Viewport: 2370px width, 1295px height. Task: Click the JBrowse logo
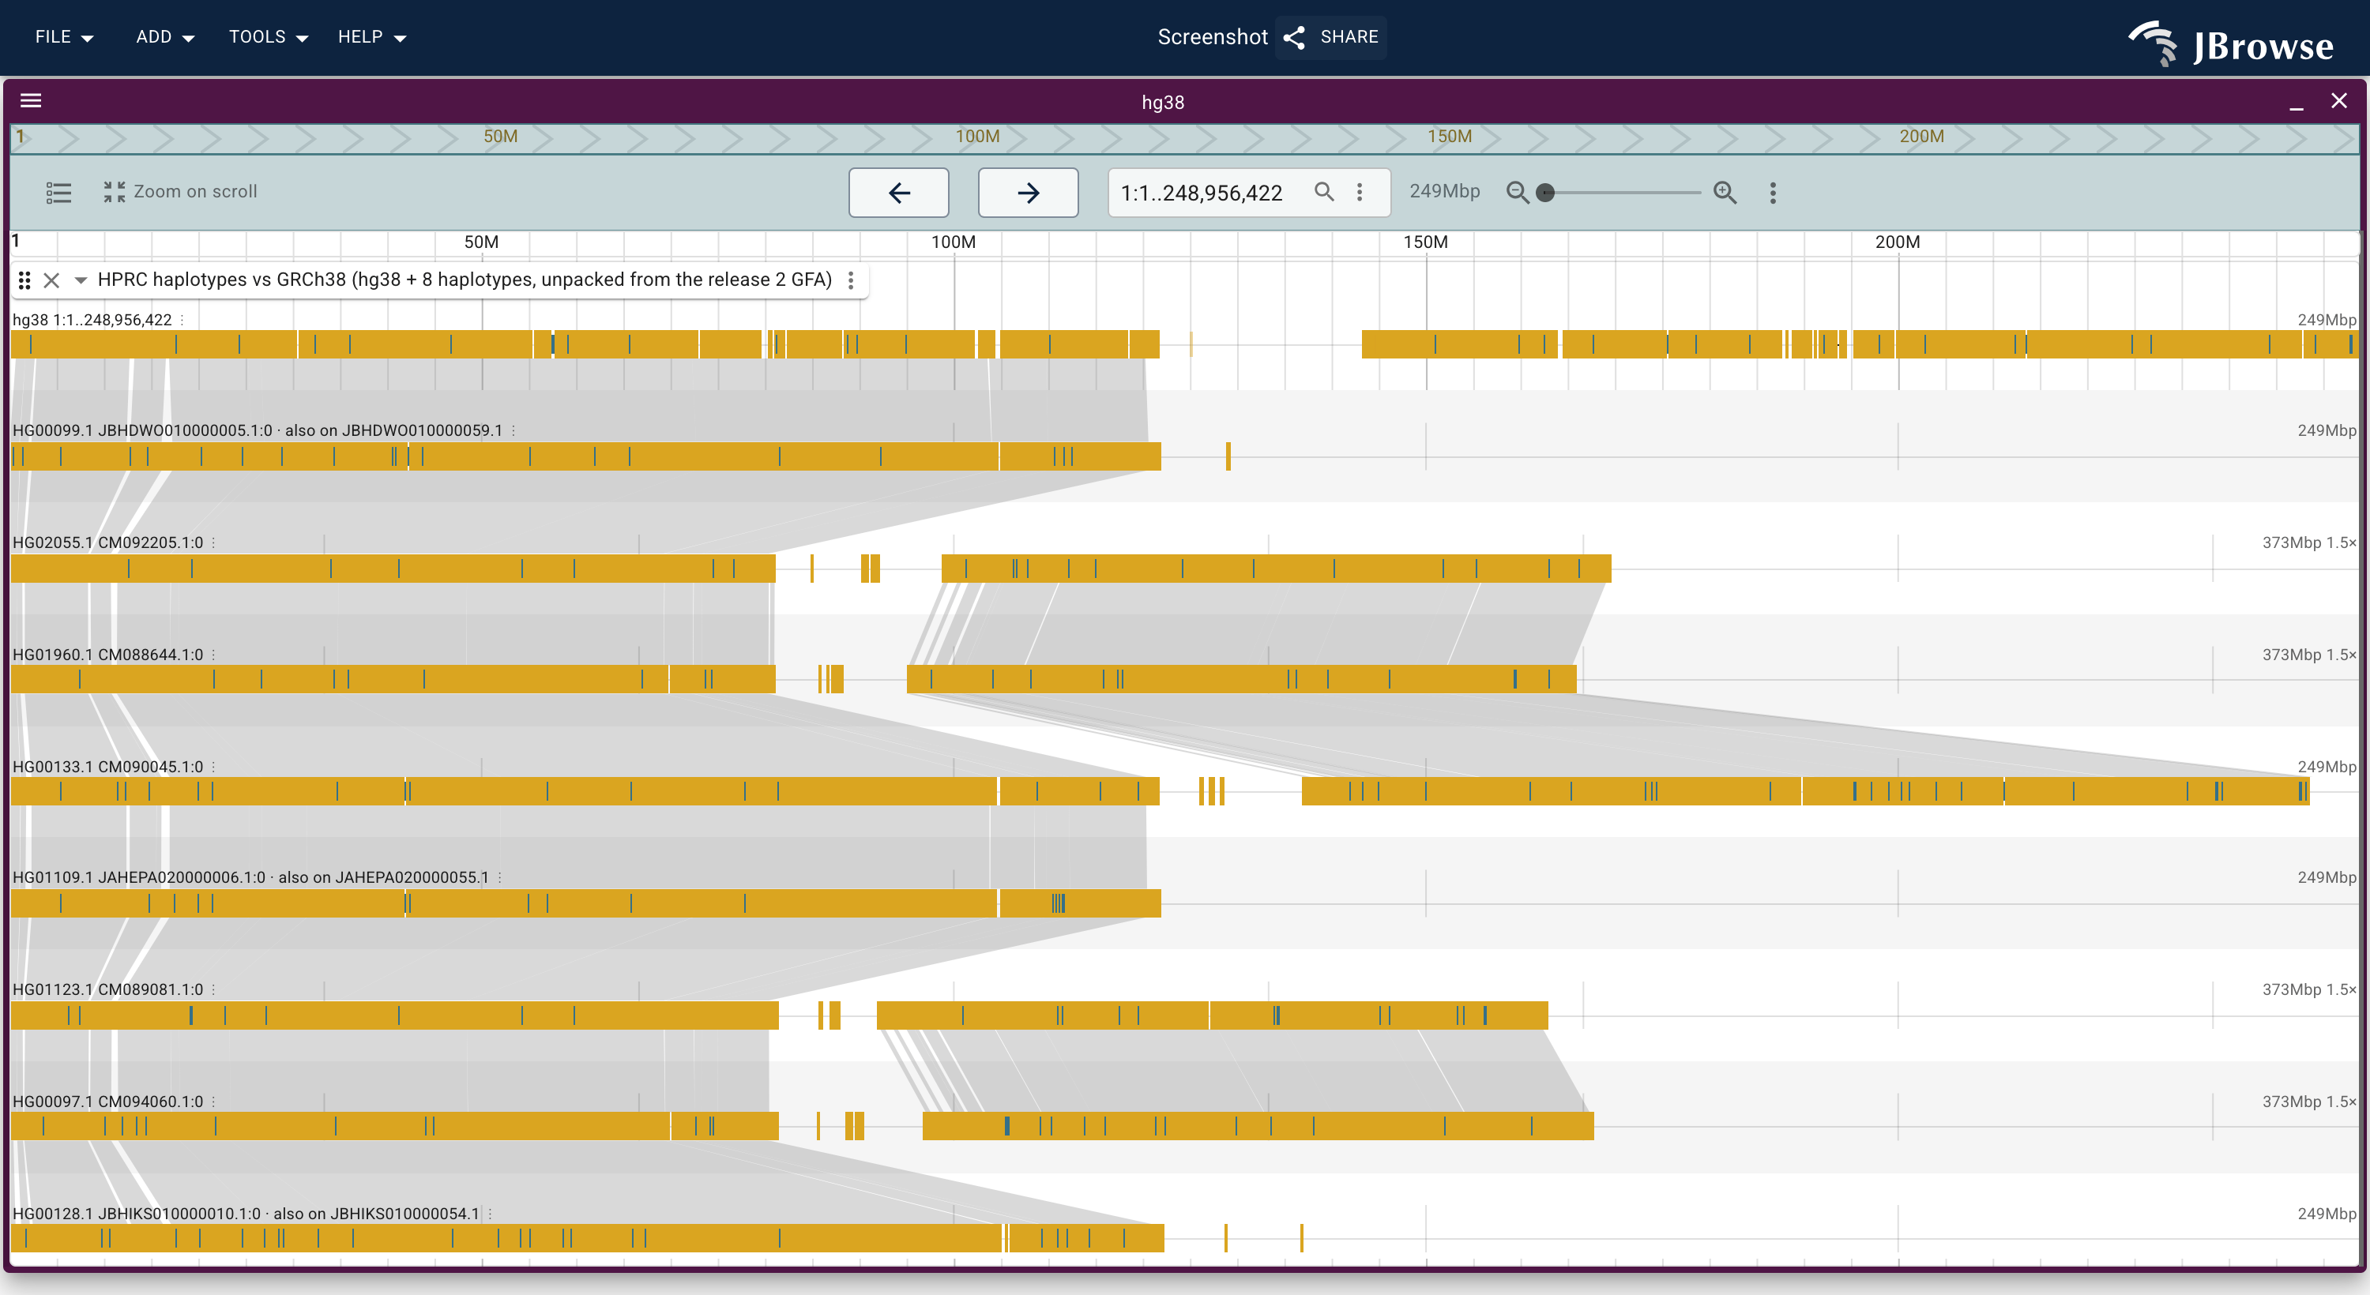coord(2231,44)
